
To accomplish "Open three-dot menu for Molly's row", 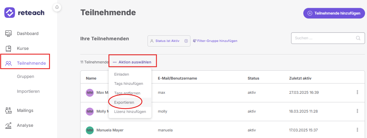I will click(357, 111).
